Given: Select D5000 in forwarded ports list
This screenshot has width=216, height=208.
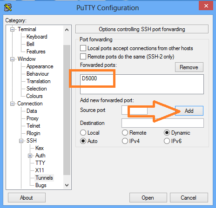Looking at the screenshot, I should pos(89,78).
